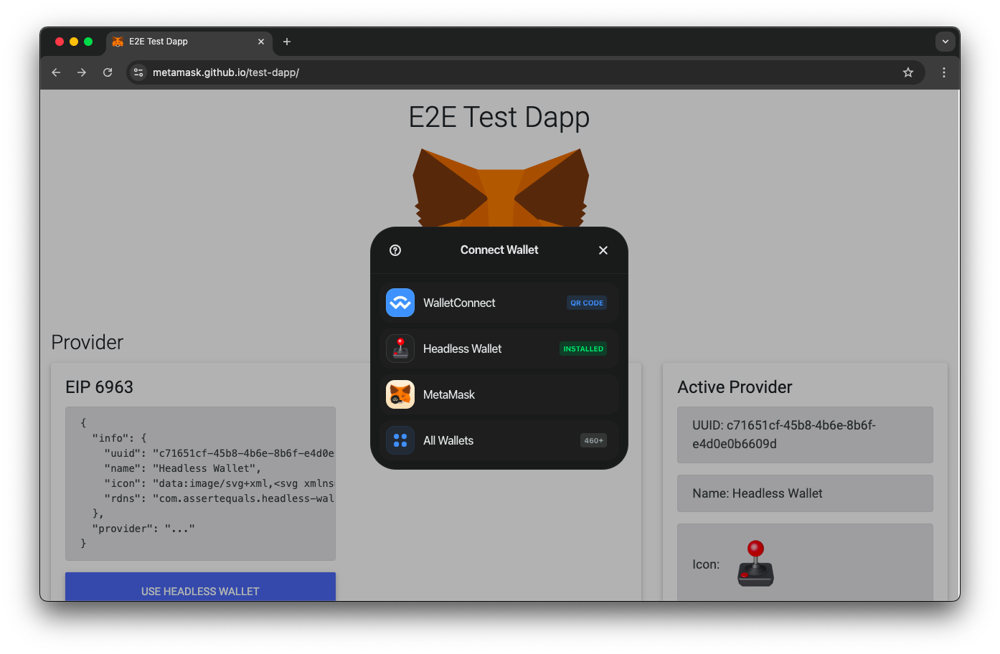The width and height of the screenshot is (1000, 654).
Task: Open All Wallets via the grid icon
Action: (x=400, y=440)
